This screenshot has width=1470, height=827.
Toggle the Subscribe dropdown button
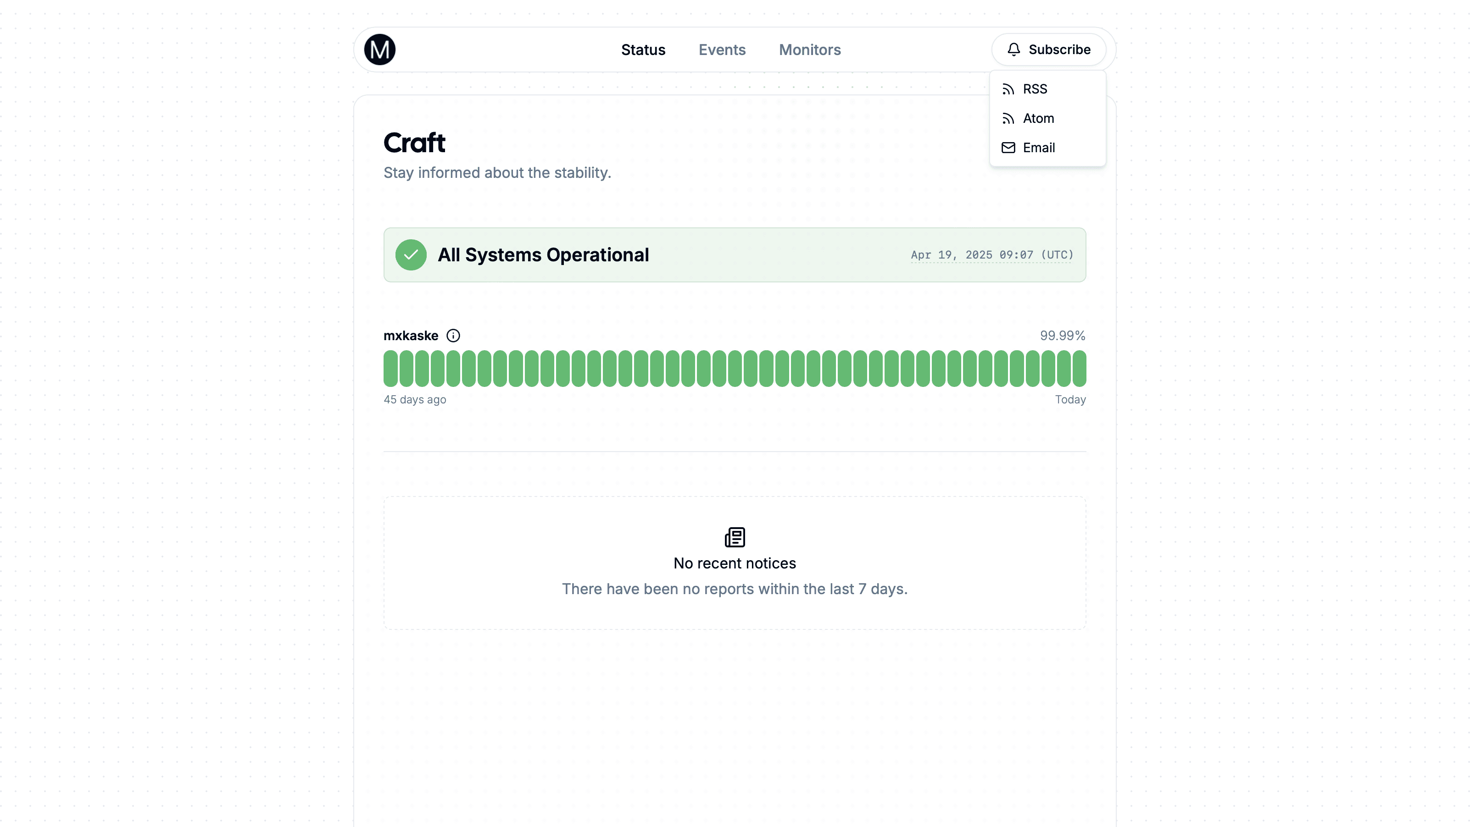point(1048,50)
